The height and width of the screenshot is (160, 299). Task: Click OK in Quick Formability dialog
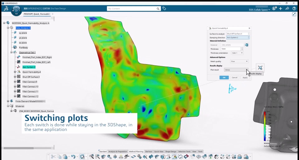coord(224,78)
